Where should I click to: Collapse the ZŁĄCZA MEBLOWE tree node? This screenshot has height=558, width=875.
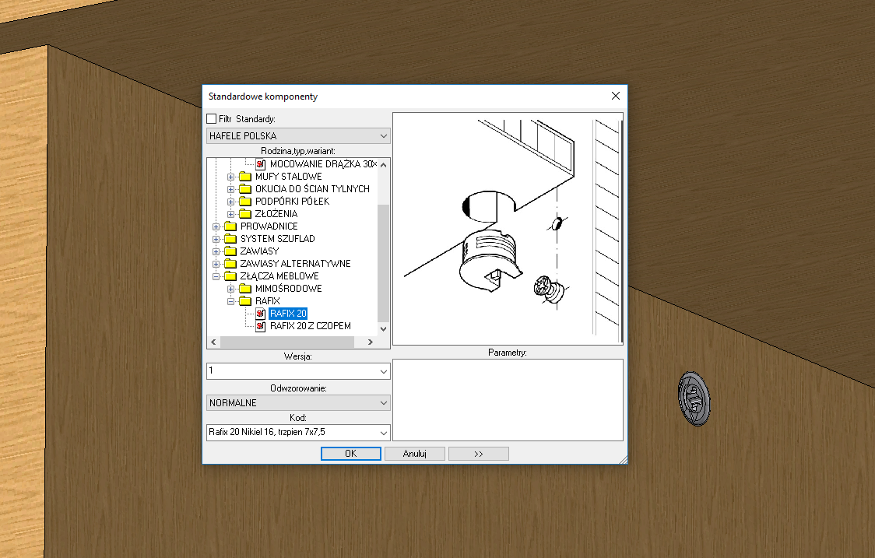pos(216,276)
